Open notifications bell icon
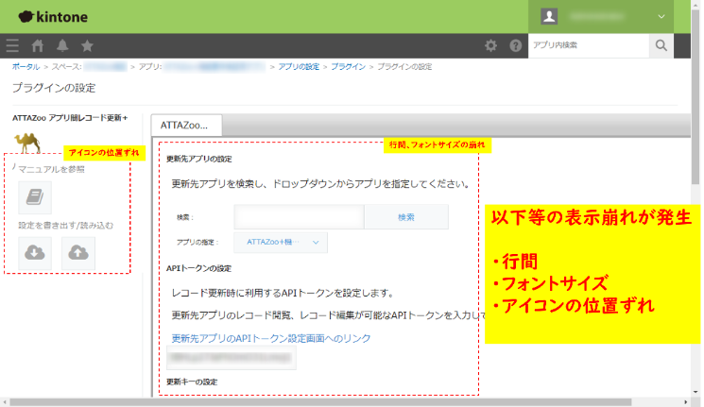 (62, 45)
